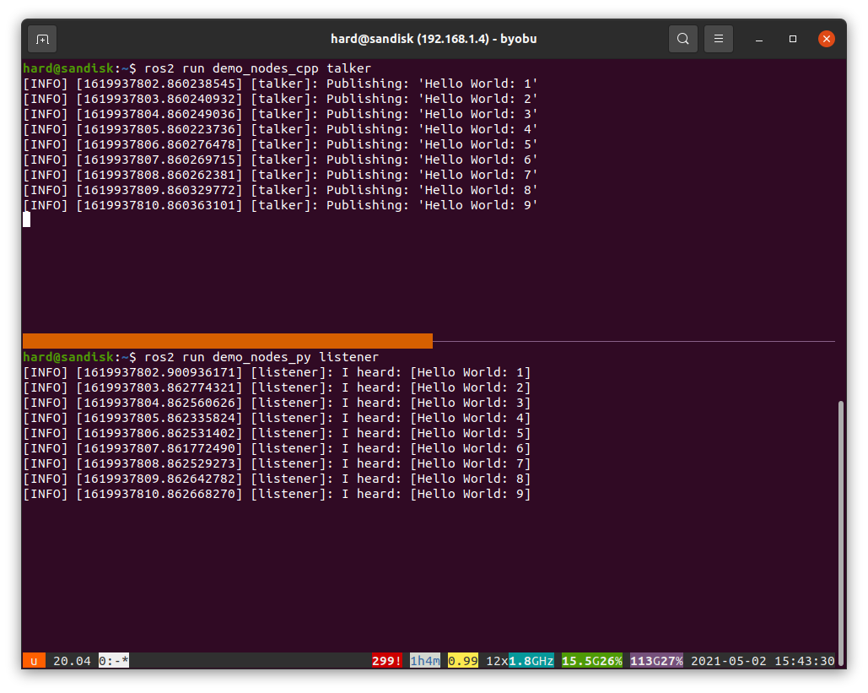Click the 2021-05-02 date in status bar
Screen dimensions: 868x693
click(x=729, y=661)
